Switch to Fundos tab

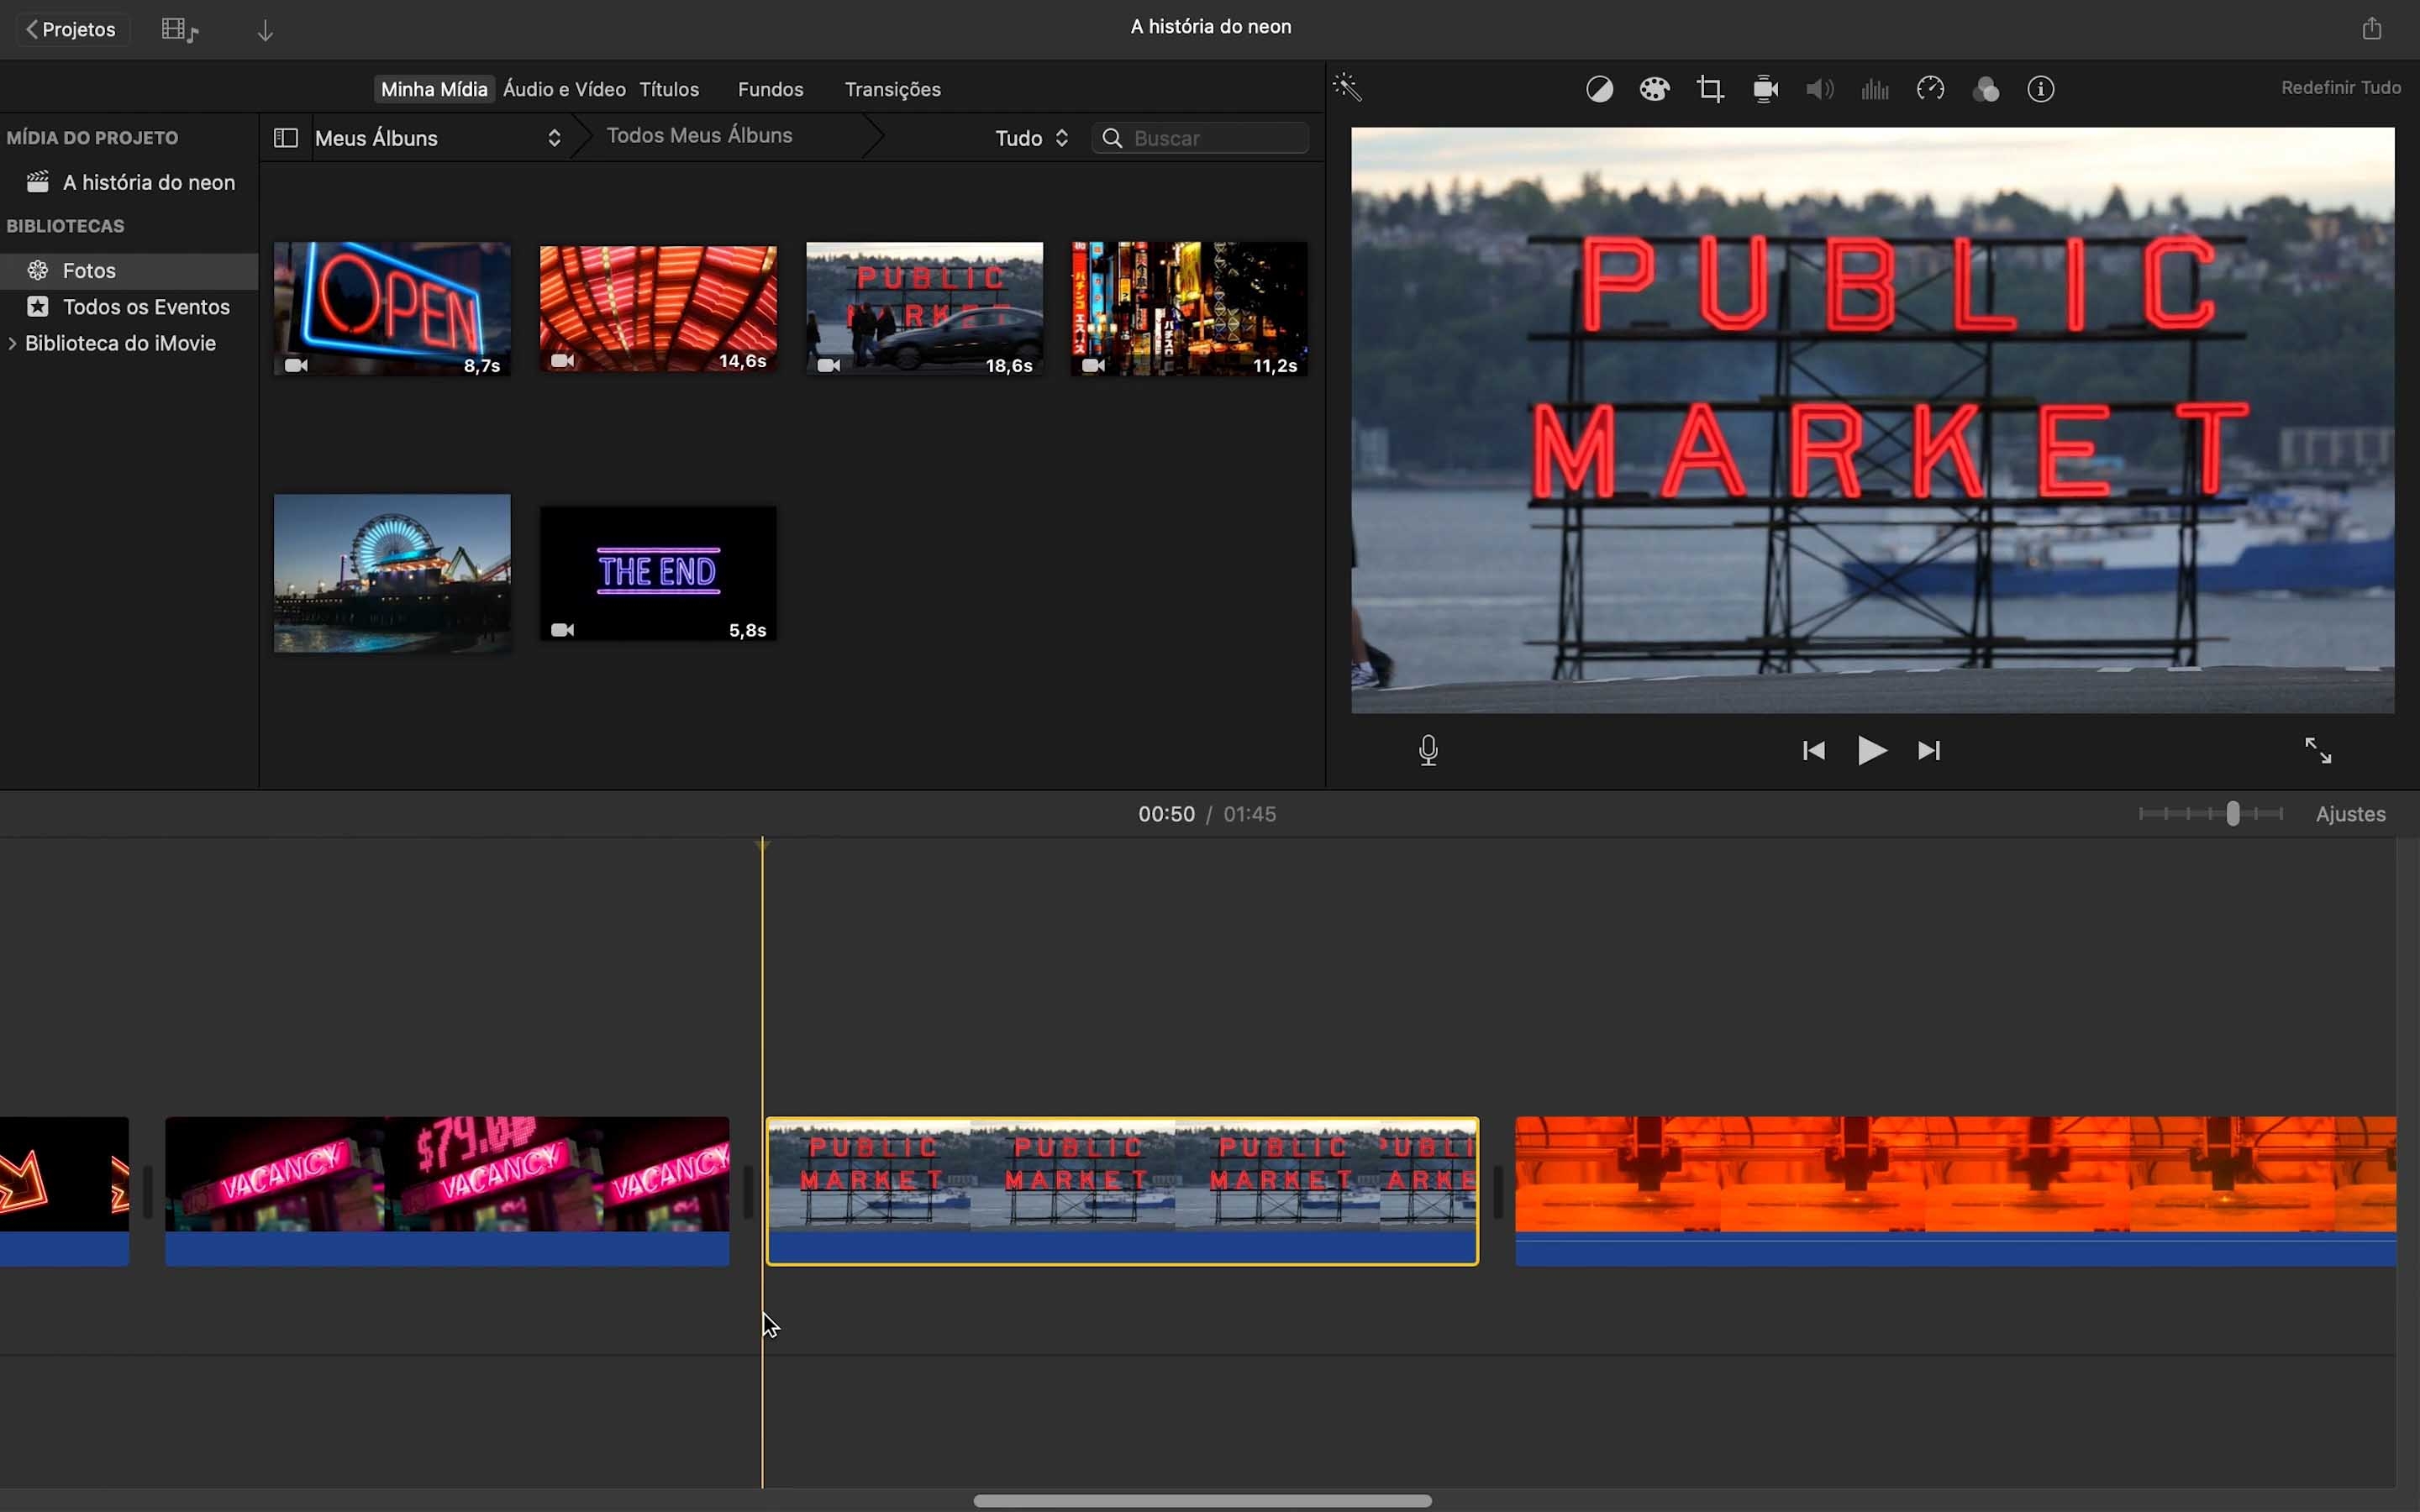[x=770, y=89]
